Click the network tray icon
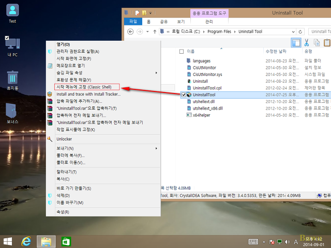The height and width of the screenshot is (248, 331). click(x=279, y=242)
